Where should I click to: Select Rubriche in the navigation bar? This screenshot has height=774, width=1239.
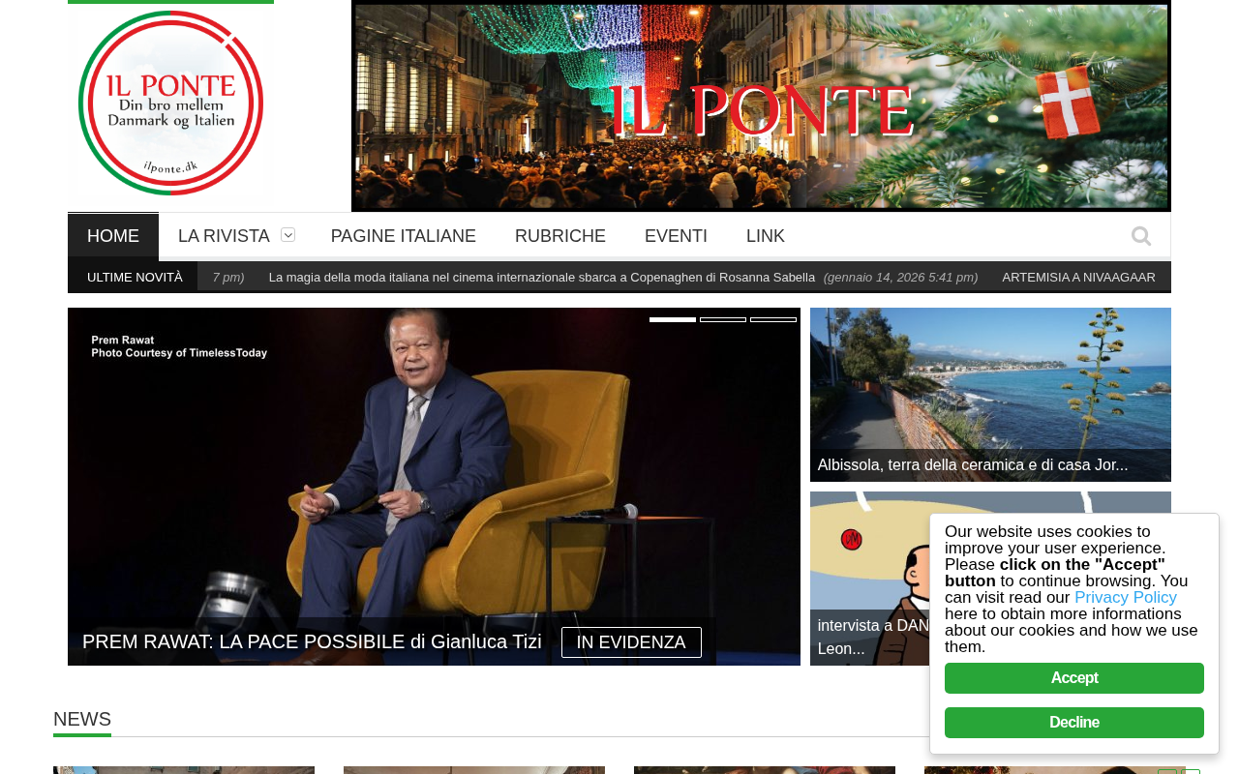[x=560, y=236]
